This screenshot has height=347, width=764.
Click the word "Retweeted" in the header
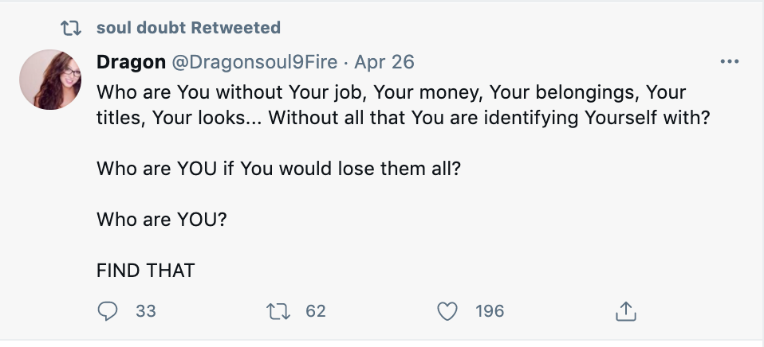(x=237, y=28)
